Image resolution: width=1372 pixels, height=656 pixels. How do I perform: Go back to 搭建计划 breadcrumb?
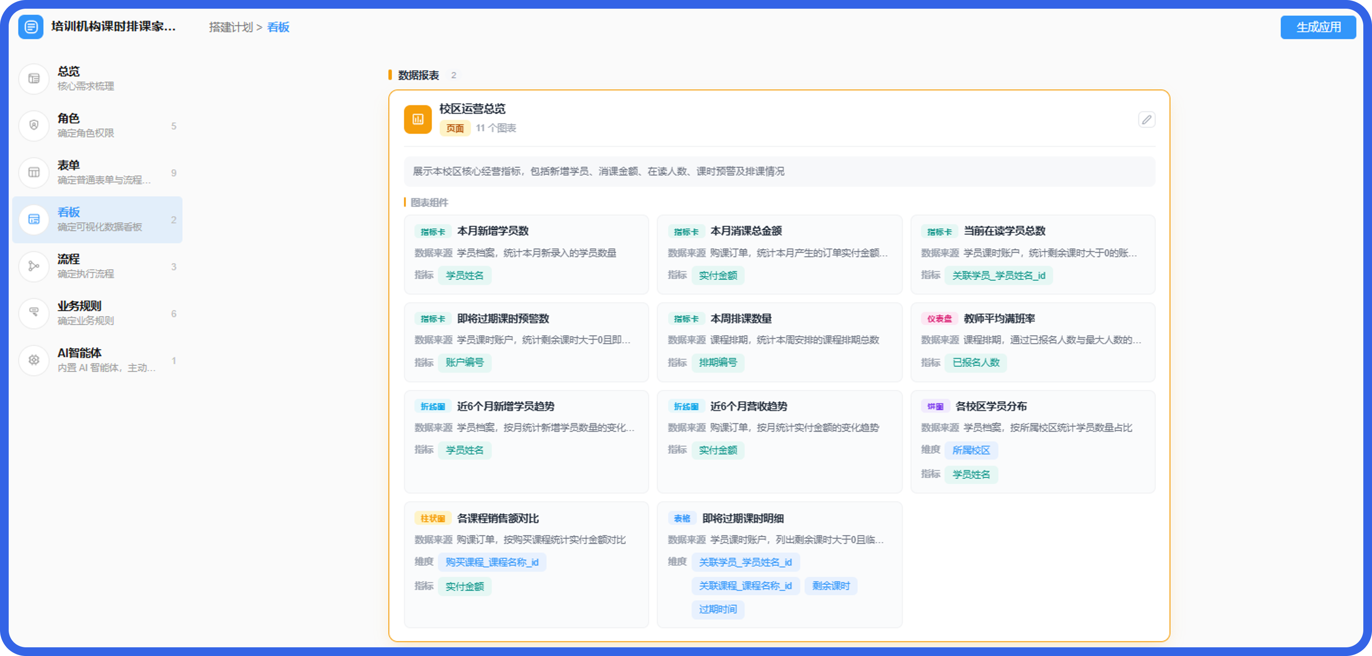point(231,27)
